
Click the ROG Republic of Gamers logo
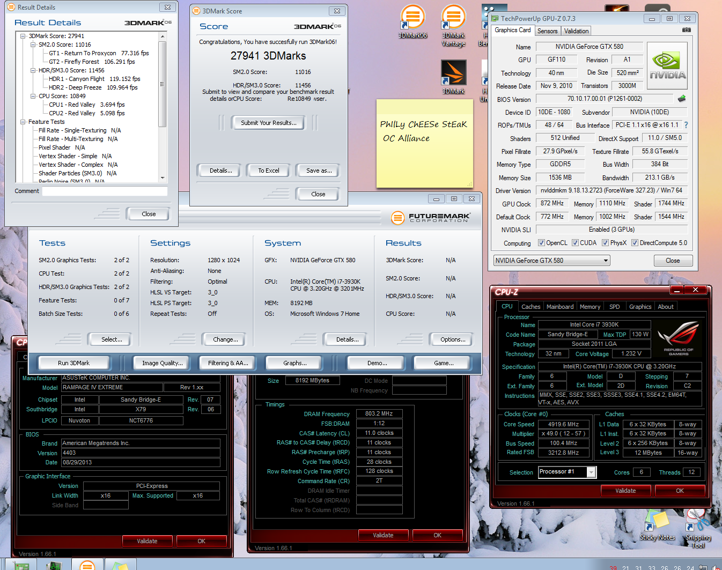(678, 338)
